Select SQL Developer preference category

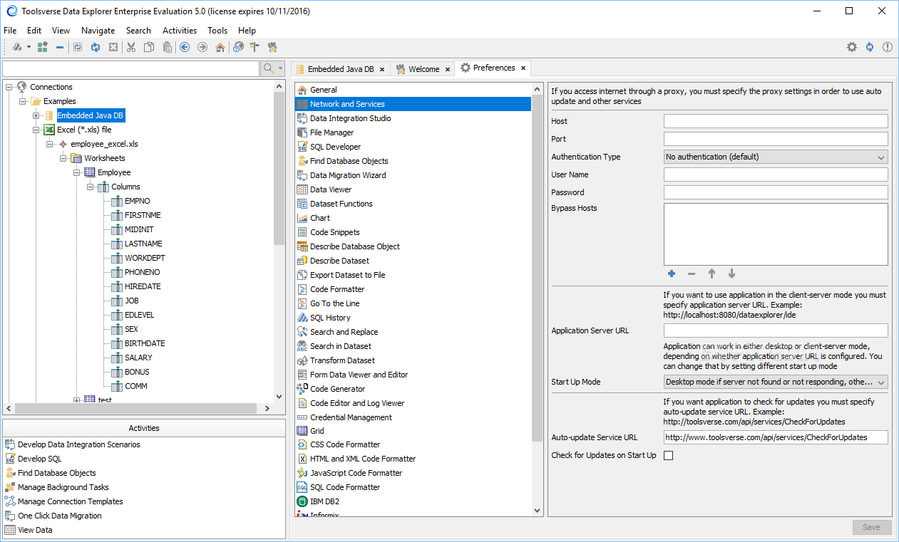point(335,147)
